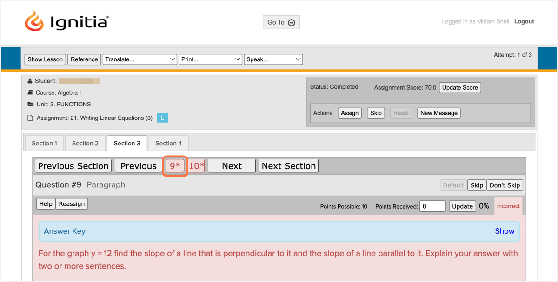The width and height of the screenshot is (558, 282).
Task: Click the Incorrect status label
Action: (x=508, y=206)
